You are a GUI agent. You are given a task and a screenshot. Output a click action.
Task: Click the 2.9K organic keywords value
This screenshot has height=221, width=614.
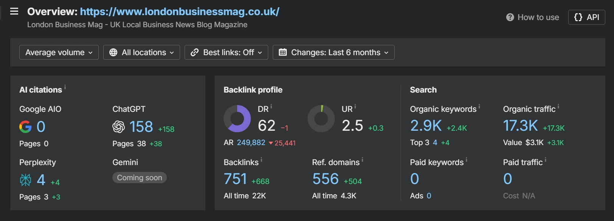click(x=426, y=126)
